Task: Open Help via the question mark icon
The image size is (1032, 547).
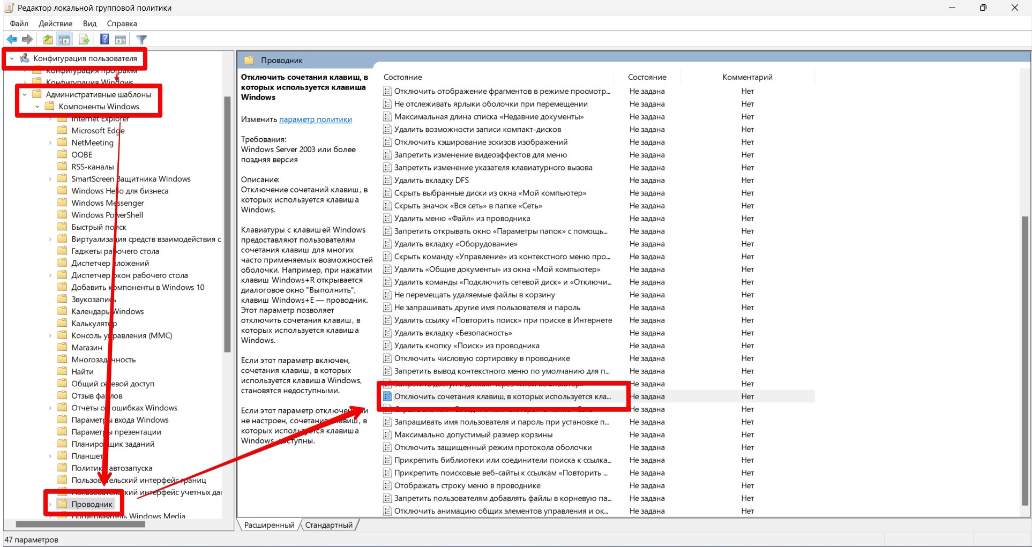Action: point(104,39)
